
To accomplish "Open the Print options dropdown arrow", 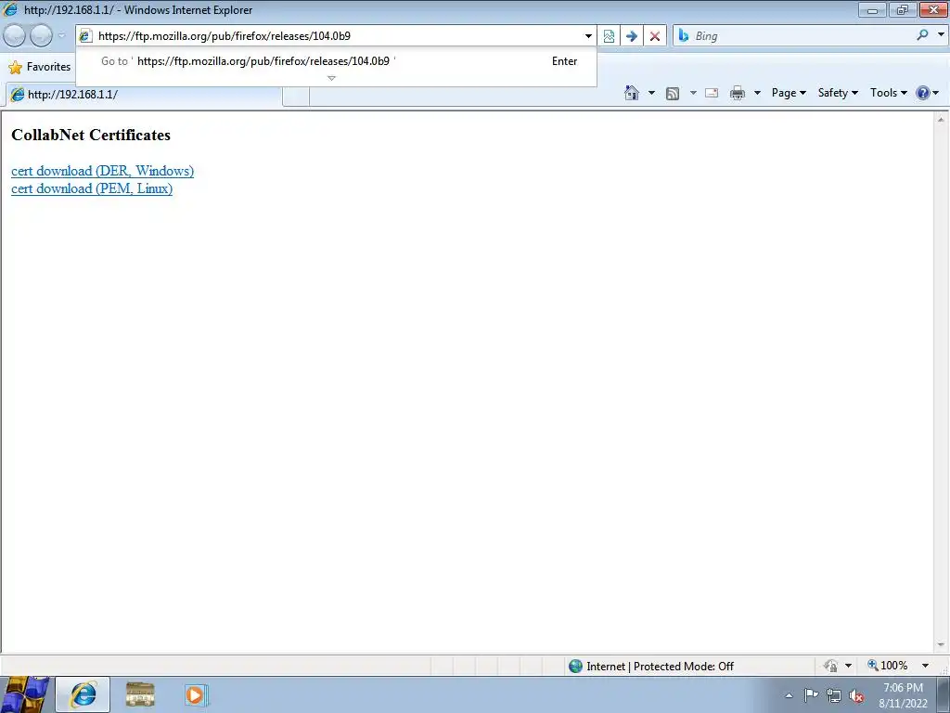I will click(x=757, y=93).
